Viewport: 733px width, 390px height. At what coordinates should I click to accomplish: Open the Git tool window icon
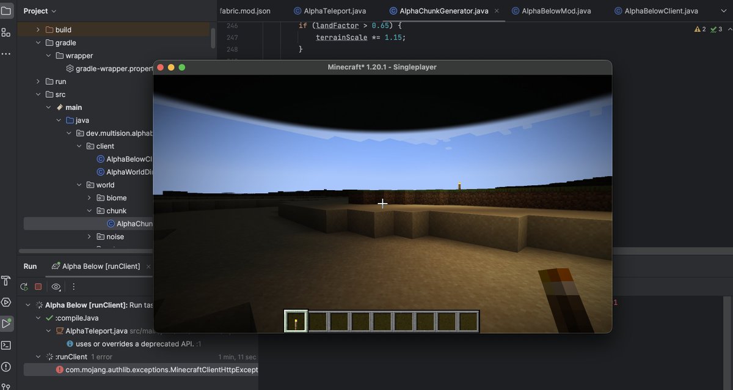[x=6, y=386]
